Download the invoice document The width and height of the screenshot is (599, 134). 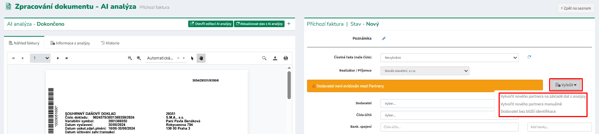(x=275, y=58)
